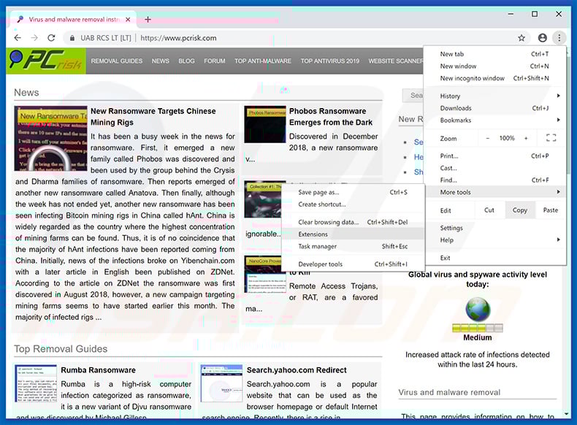Click Exit in Chrome menu
The height and width of the screenshot is (425, 577).
[494, 258]
